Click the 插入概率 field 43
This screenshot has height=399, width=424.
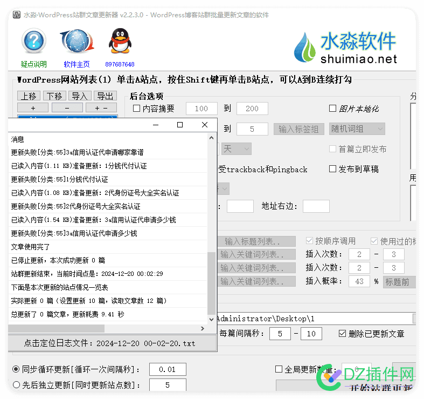359,281
